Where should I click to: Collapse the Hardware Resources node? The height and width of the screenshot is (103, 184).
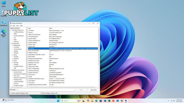pyautogui.click(x=11, y=30)
